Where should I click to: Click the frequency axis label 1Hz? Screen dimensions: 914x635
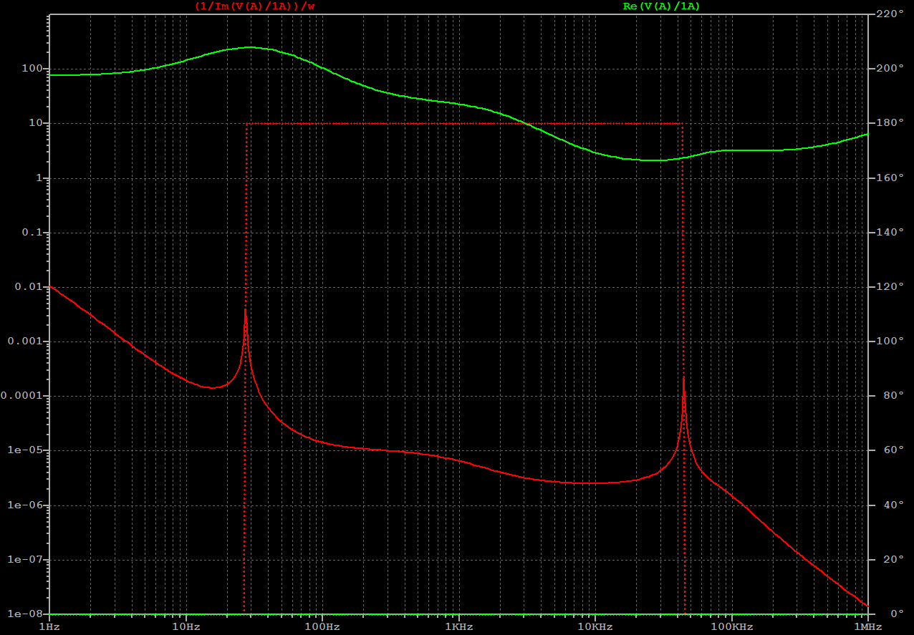pyautogui.click(x=49, y=627)
